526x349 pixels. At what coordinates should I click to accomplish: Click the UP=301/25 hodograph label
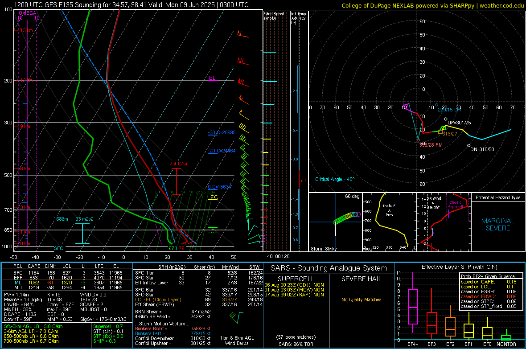(x=459, y=123)
